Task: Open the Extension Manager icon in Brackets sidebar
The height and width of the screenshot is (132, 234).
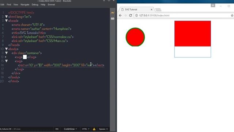Action: pyautogui.click(x=113, y=18)
